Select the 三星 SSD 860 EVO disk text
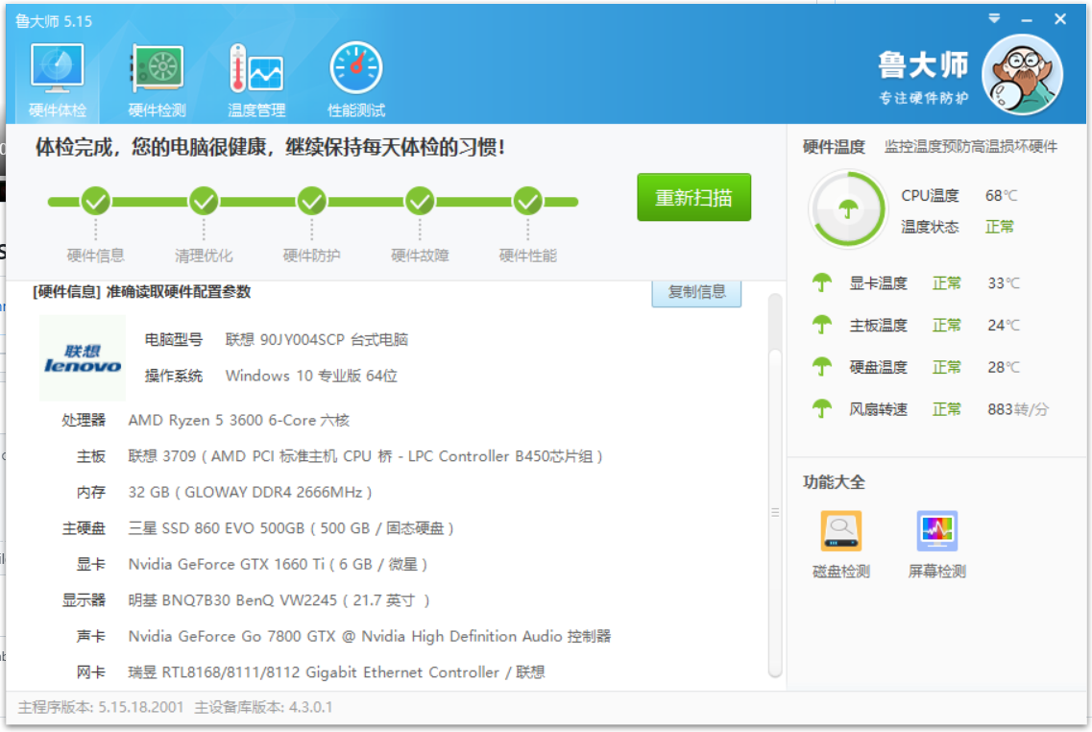 pos(291,528)
